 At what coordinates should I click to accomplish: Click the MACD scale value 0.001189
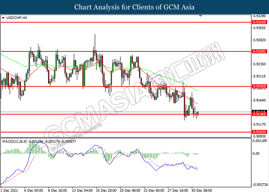tap(260, 141)
